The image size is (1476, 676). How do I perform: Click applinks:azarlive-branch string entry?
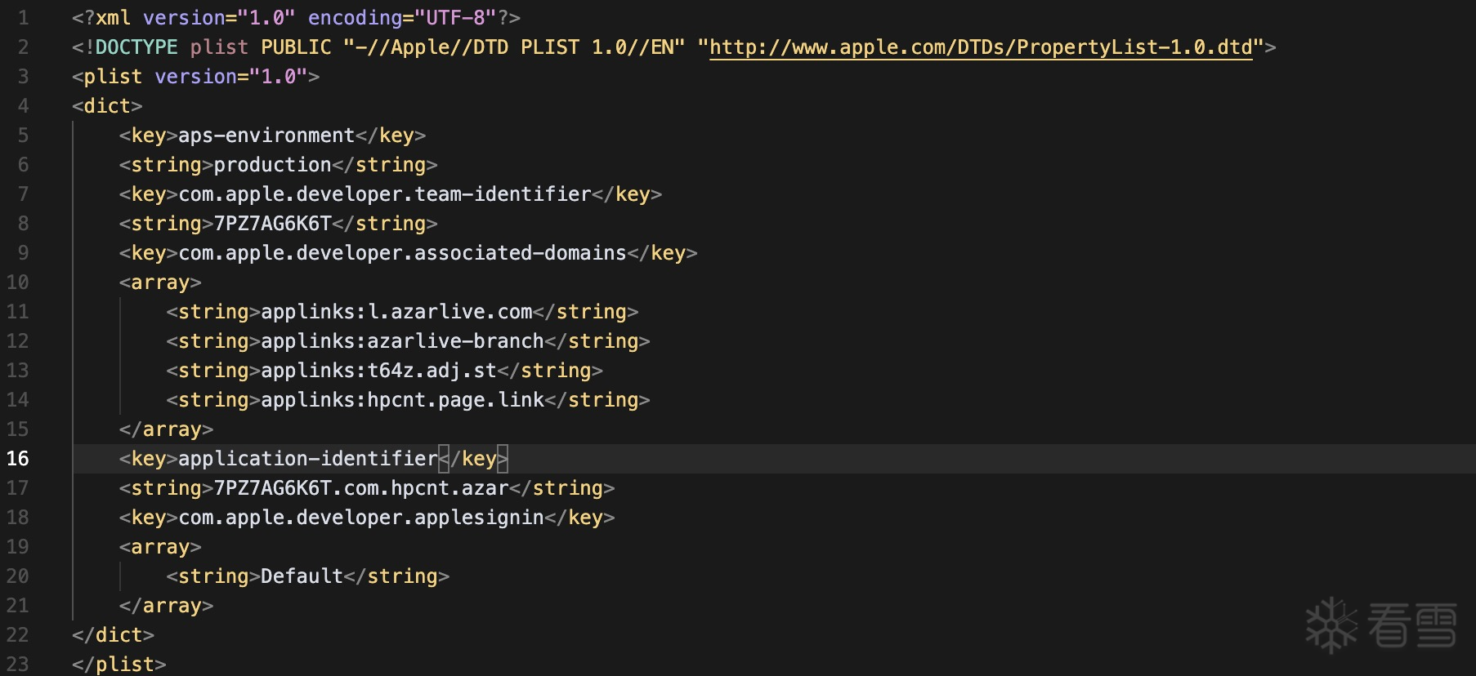(402, 341)
